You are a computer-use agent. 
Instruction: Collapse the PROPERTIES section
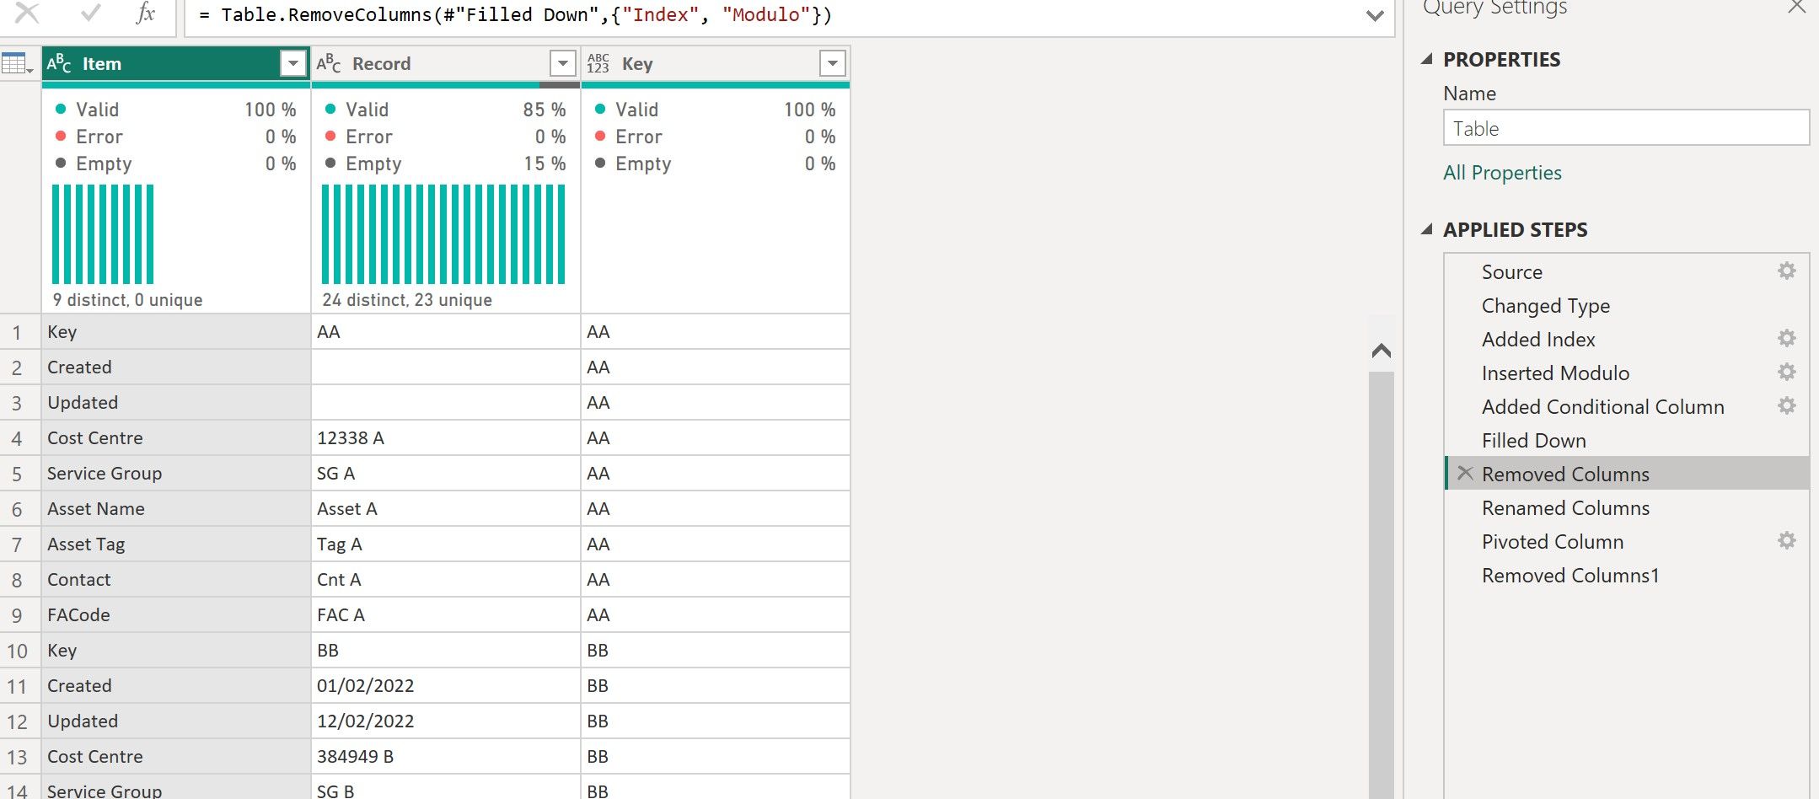tap(1427, 59)
